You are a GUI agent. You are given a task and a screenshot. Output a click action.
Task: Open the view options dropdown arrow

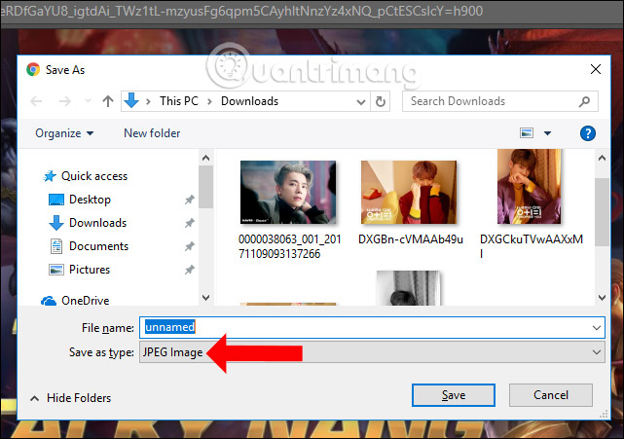pyautogui.click(x=548, y=133)
